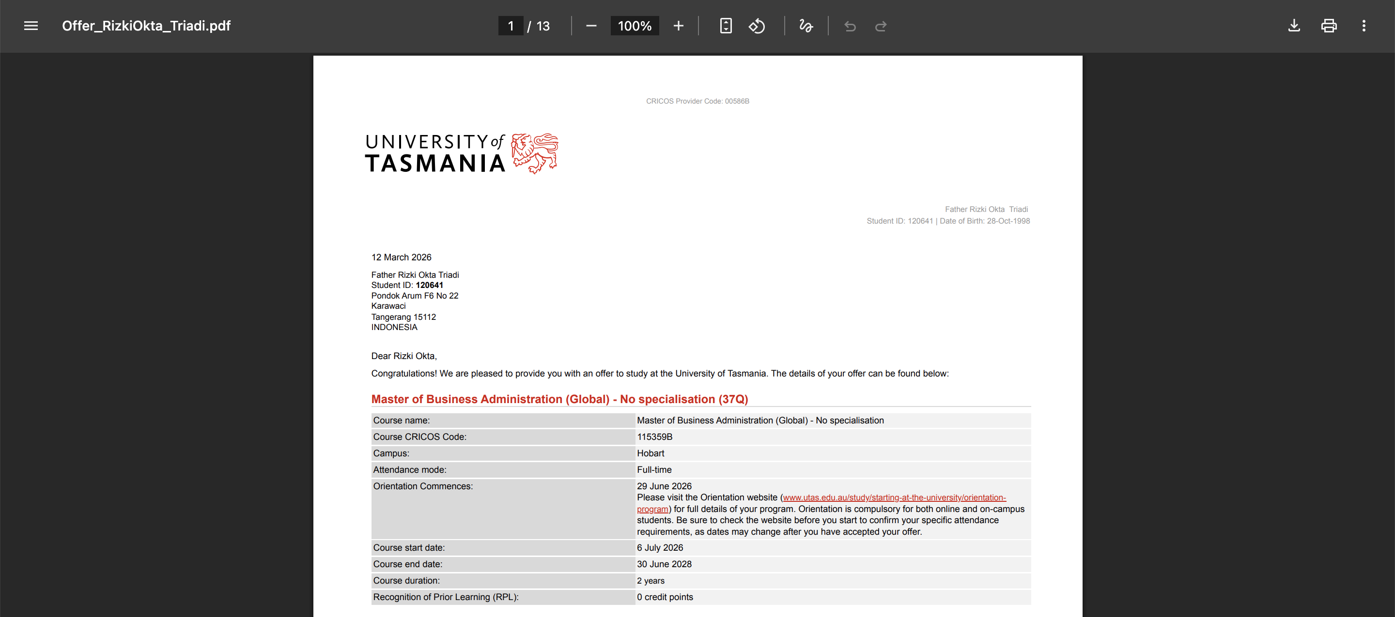Viewport: 1395px width, 617px height.
Task: Print the offer letter
Action: [1328, 26]
